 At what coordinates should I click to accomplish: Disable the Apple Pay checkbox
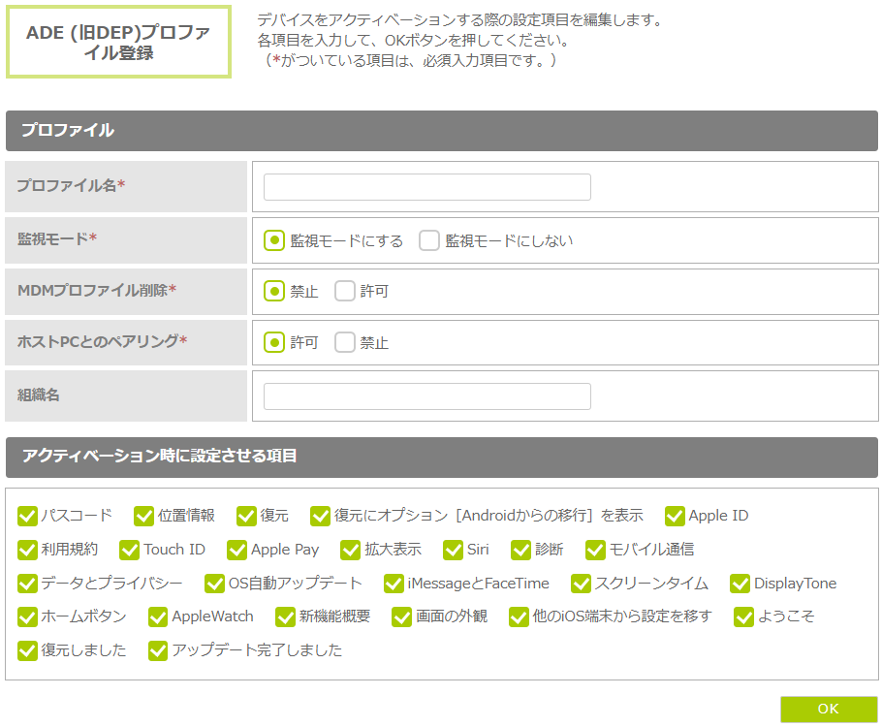point(237,550)
